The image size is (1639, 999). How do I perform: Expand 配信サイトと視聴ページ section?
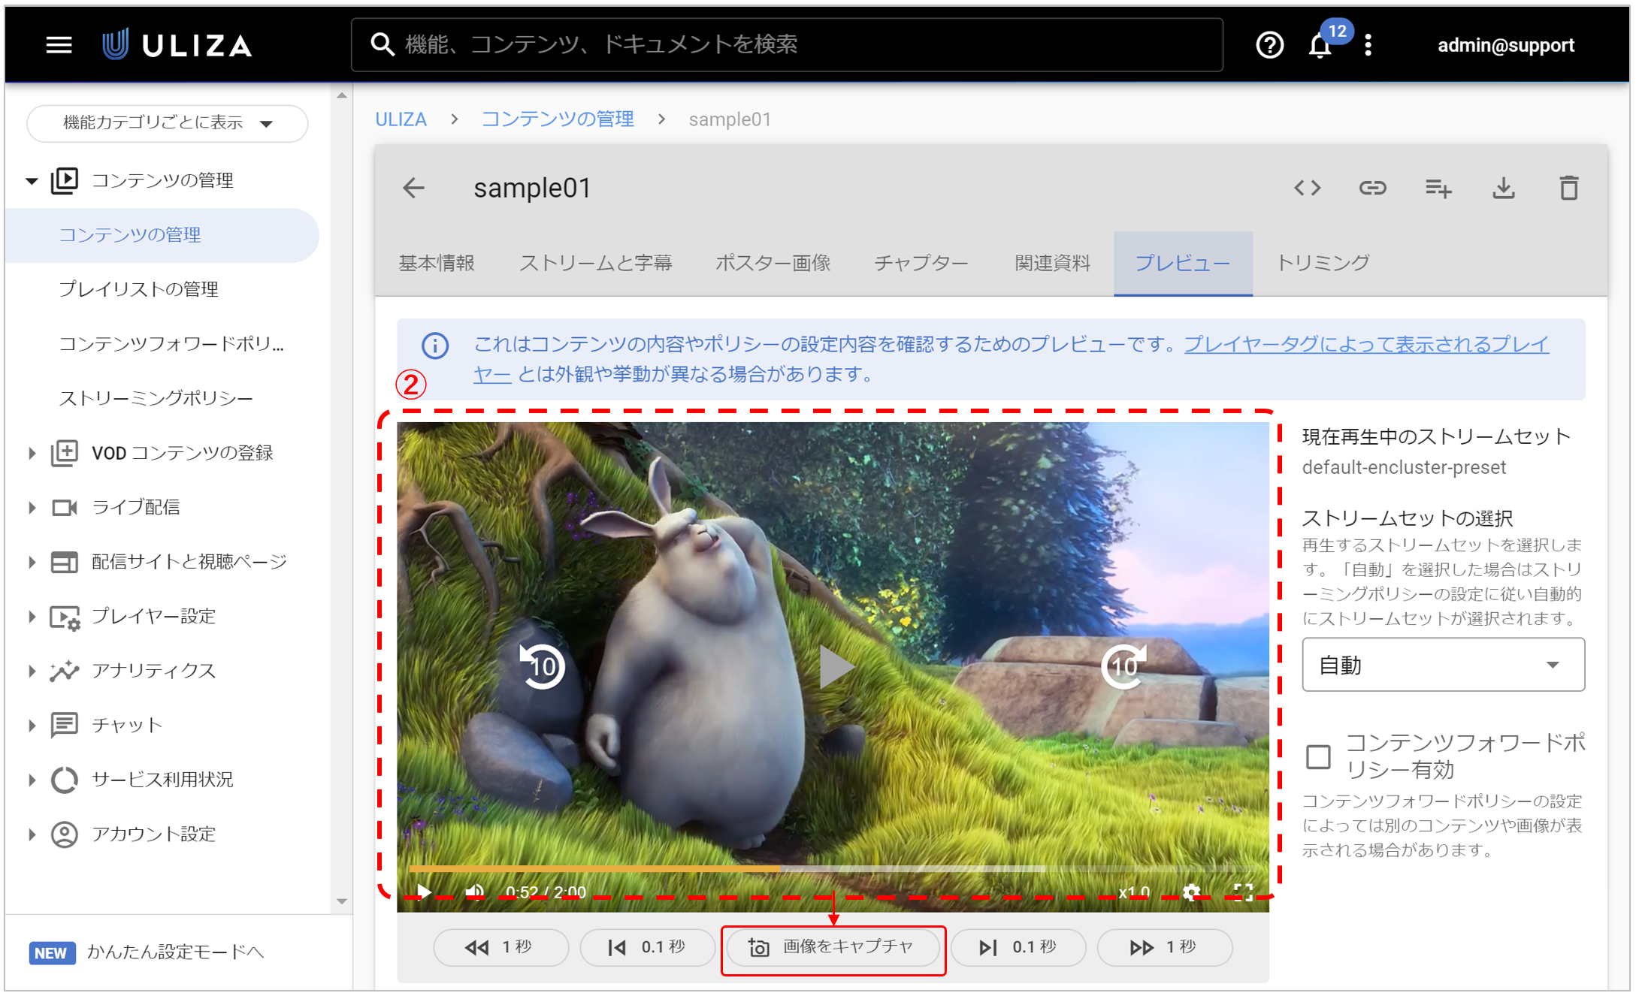[31, 562]
